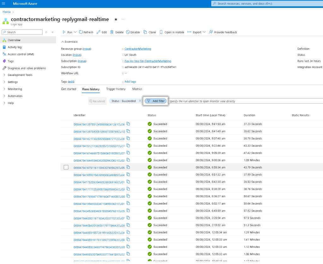Copy identifier of the 9:37:48 am run
The width and height of the screenshot is (323, 264).
[128, 138]
